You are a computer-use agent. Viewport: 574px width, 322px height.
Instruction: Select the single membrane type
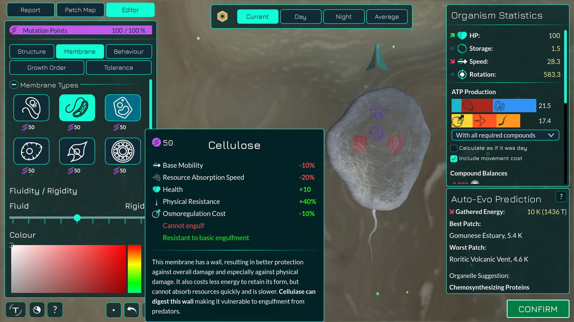tap(31, 108)
